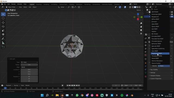Open the Keying dropdown in timeline
This screenshot has height=98, width=174.
[x=17, y=85]
